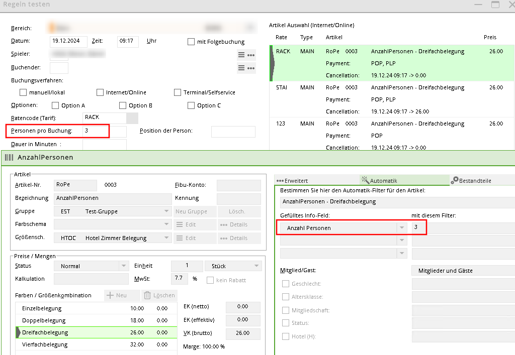Click the barcode icon in the AnzahlPersonen header

click(9, 157)
